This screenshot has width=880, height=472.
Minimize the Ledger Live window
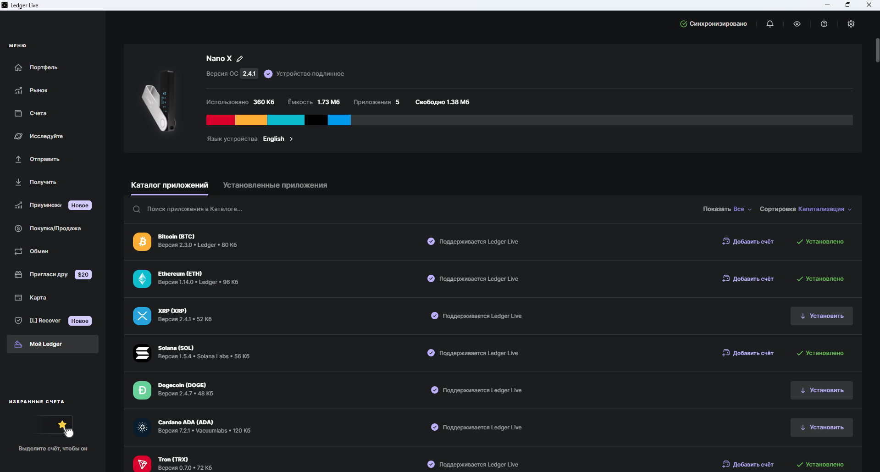click(x=827, y=5)
